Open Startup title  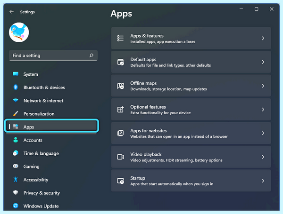(138, 178)
